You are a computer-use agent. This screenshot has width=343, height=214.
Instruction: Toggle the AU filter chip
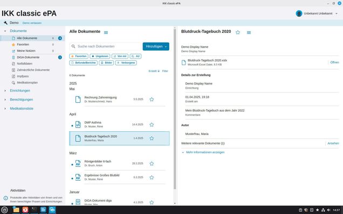point(135,56)
